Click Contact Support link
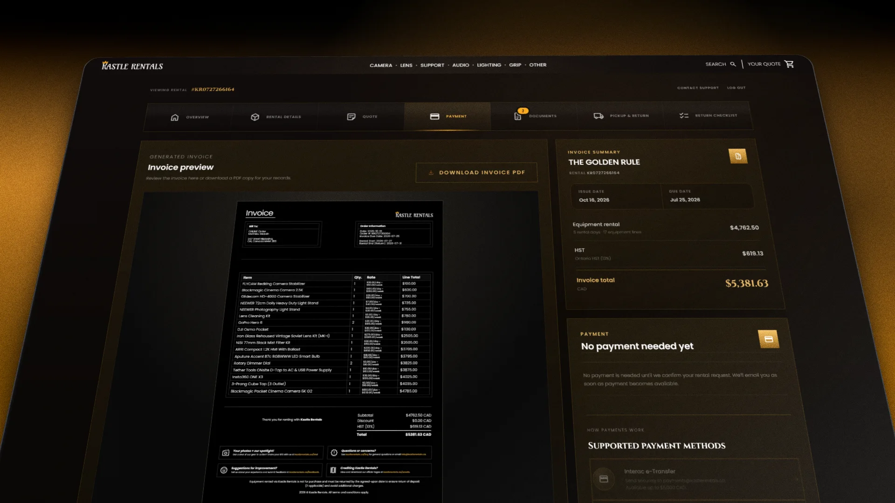Viewport: 895px width, 503px height. pos(698,88)
